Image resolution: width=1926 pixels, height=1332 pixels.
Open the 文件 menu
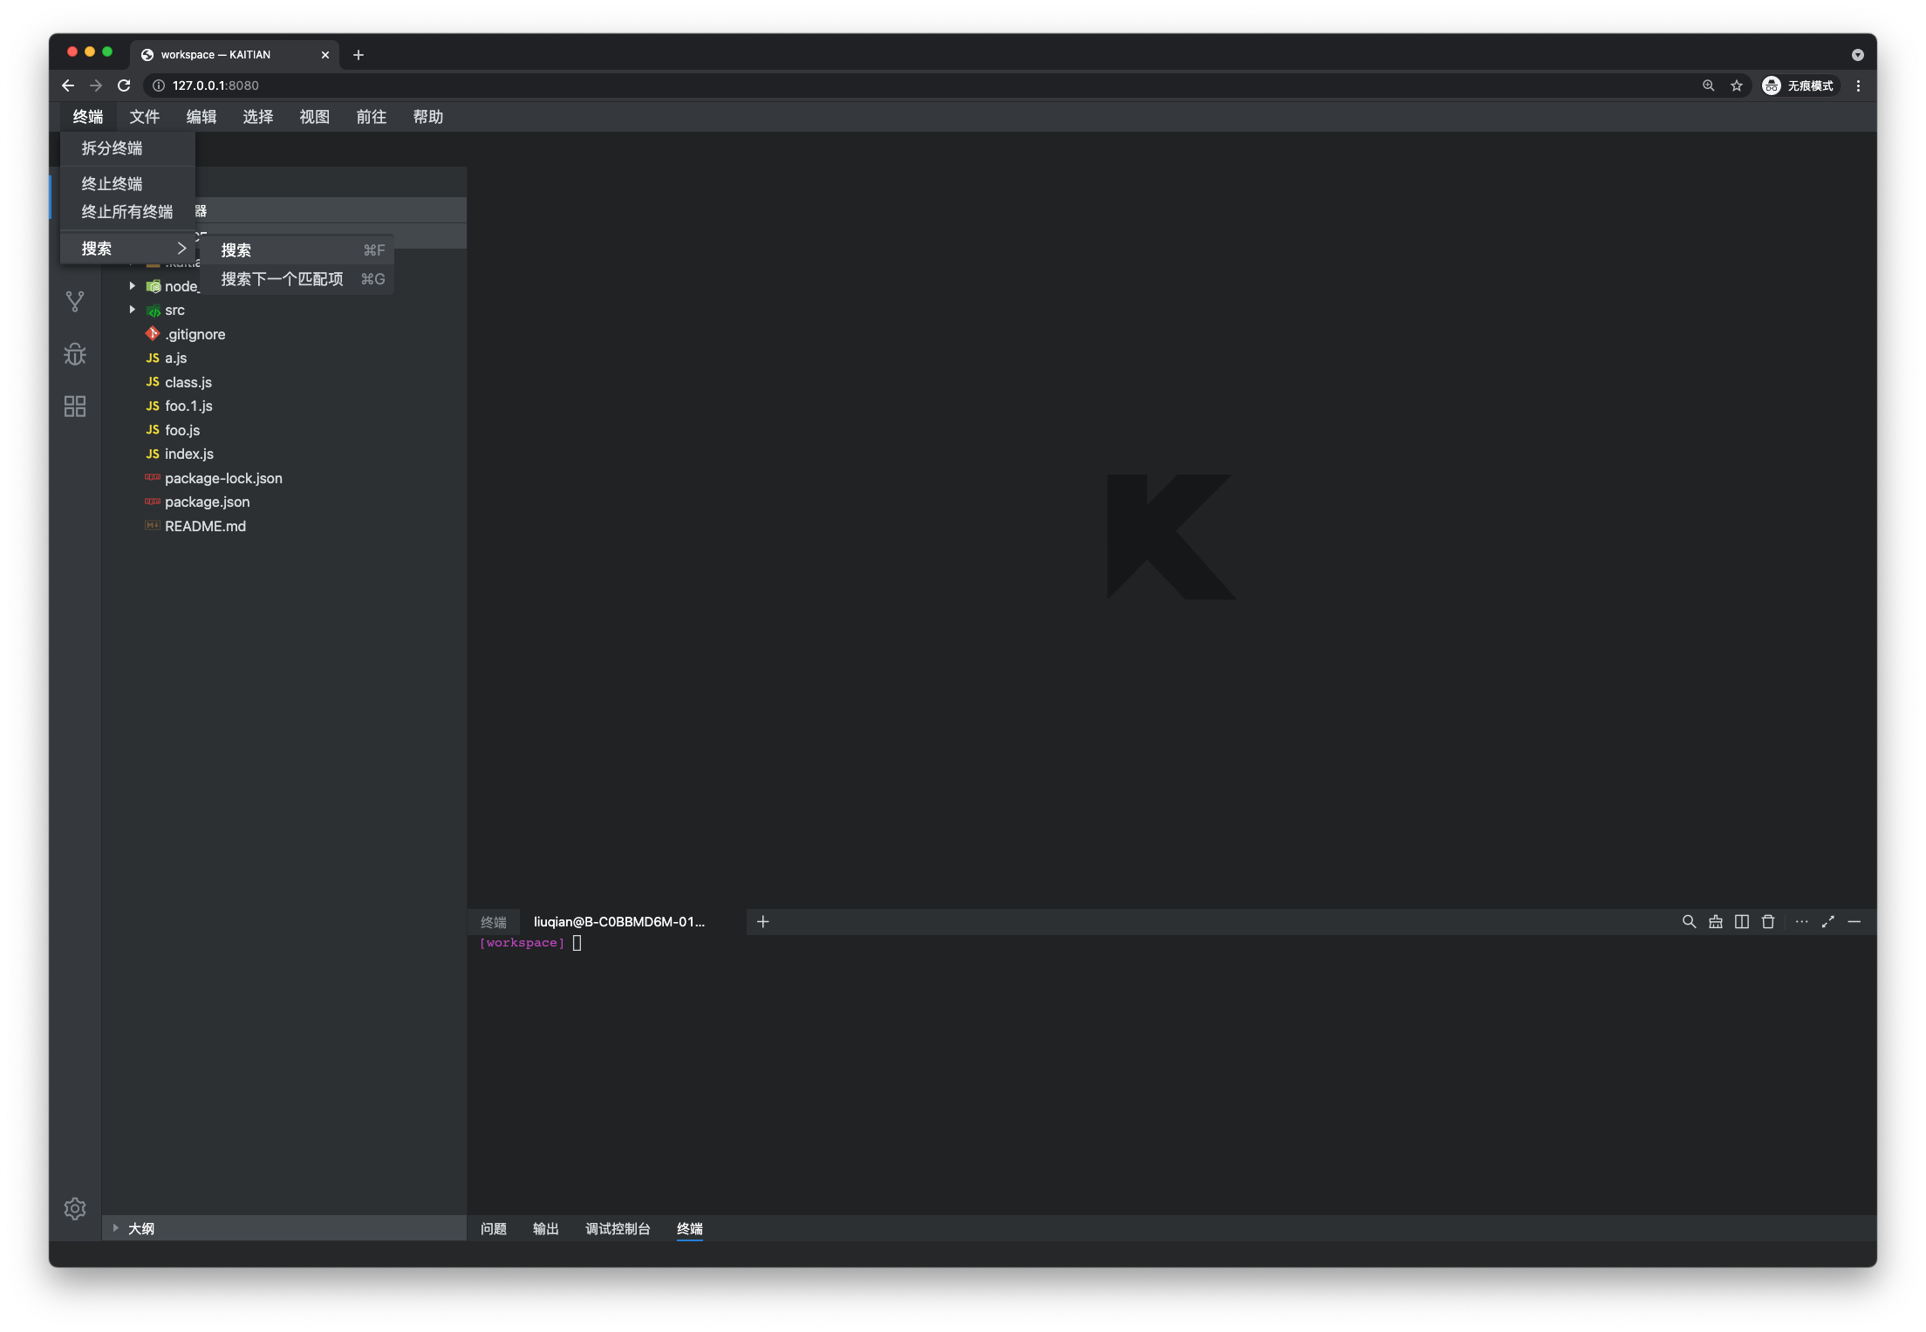click(x=145, y=117)
